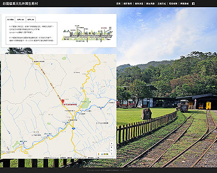Go to first item in top navigation

coord(118,3)
